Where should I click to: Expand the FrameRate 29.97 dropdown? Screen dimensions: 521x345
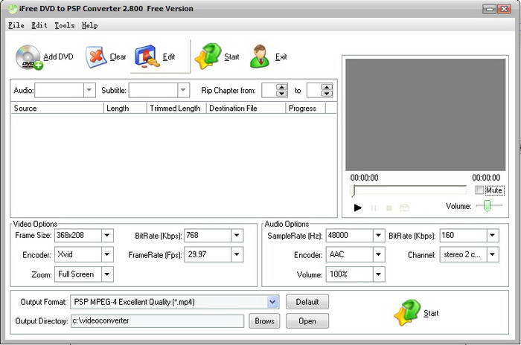coord(237,255)
